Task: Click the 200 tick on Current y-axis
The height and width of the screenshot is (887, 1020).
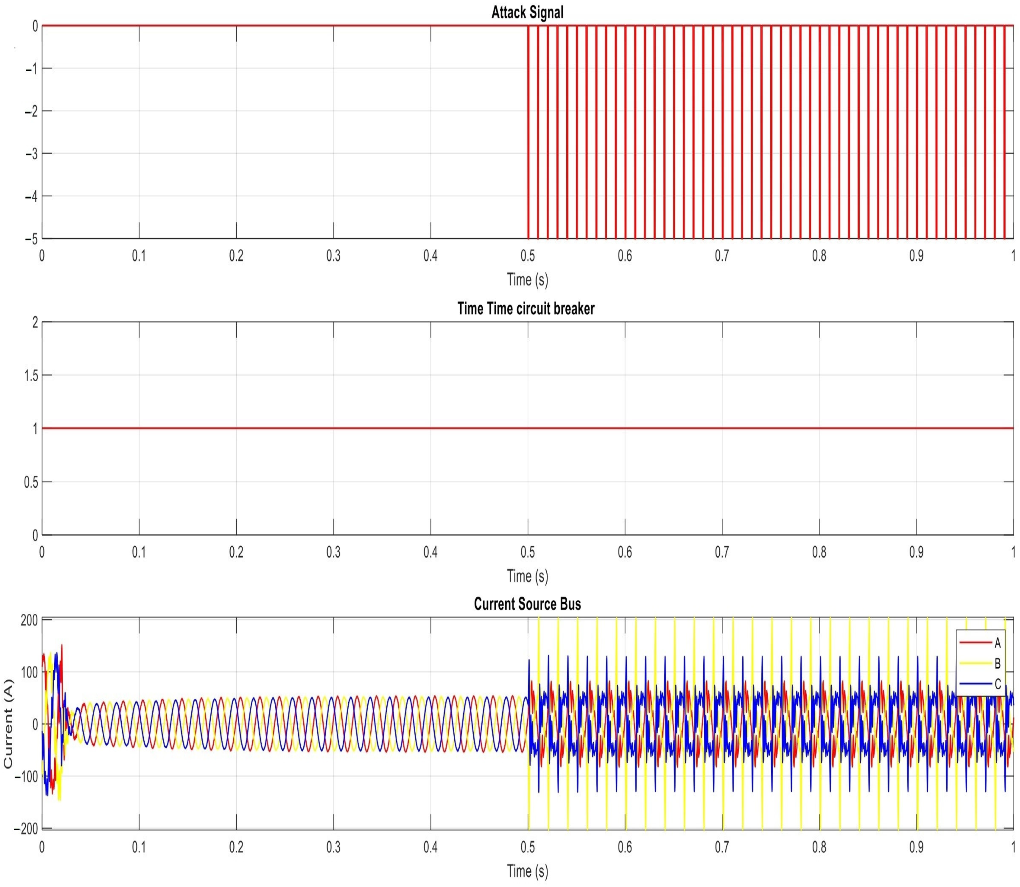Action: 29,620
